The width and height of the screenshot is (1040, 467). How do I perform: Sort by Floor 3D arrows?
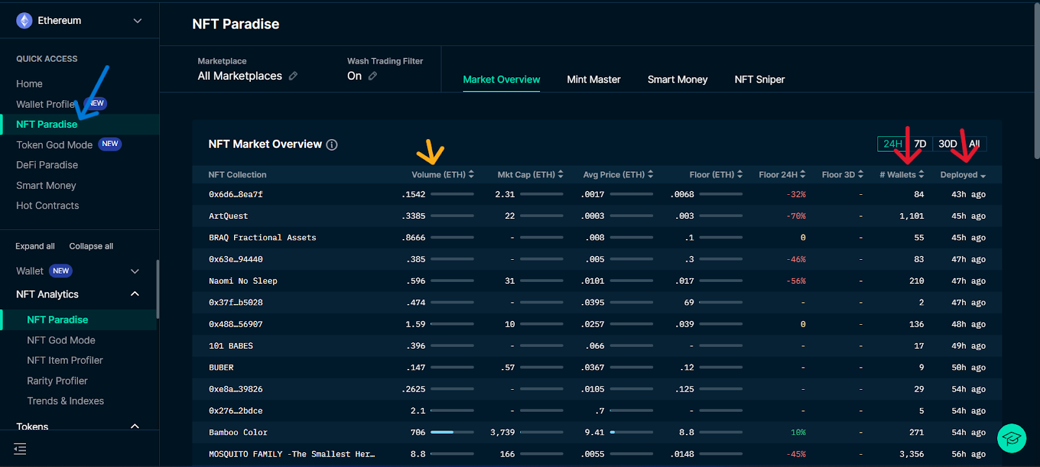(x=861, y=174)
